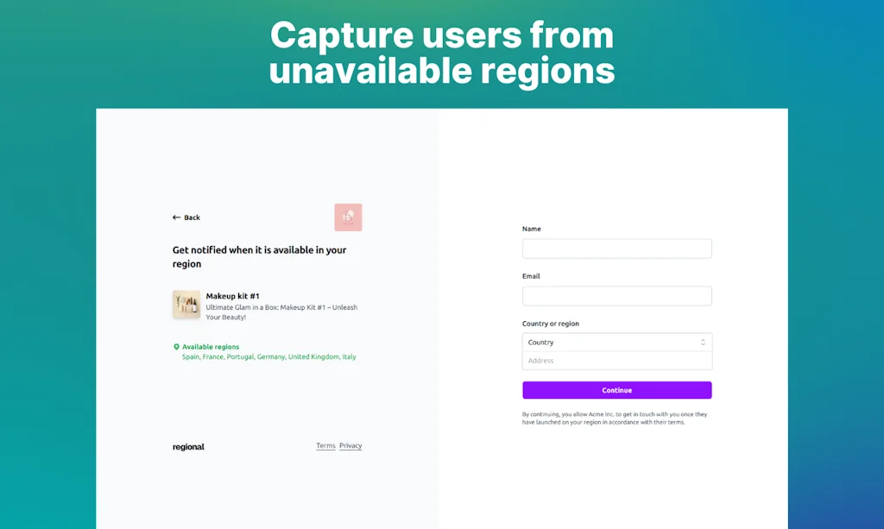Image resolution: width=884 pixels, height=529 pixels.
Task: Click the Country dropdown chevron icon
Action: click(x=704, y=342)
